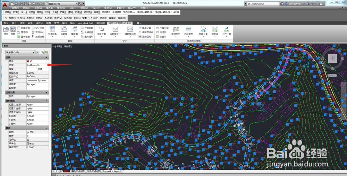The width and height of the screenshot is (347, 176).
Task: Open the 地形图G menu
Action: (88, 12)
